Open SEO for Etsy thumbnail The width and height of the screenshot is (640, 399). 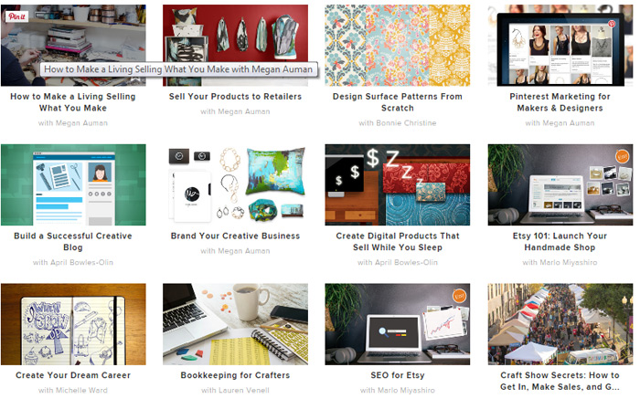pyautogui.click(x=397, y=324)
